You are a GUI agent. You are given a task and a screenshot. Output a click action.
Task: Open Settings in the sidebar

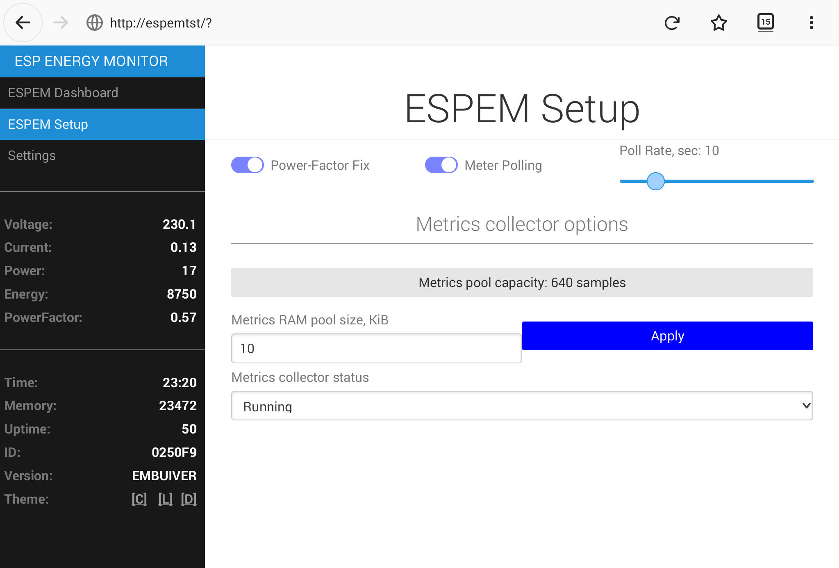(x=32, y=155)
